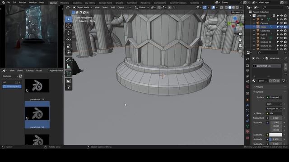This screenshot has width=289, height=162.
Task: Choose the Move tool
Action: point(69,33)
